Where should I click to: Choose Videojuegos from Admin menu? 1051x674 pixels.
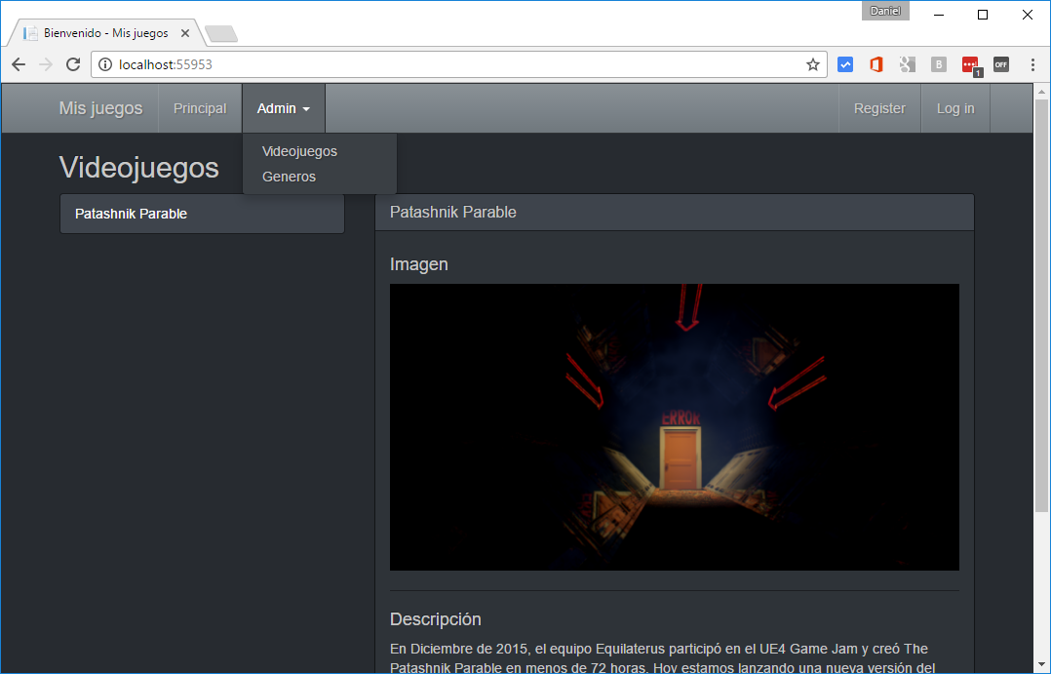(x=299, y=151)
